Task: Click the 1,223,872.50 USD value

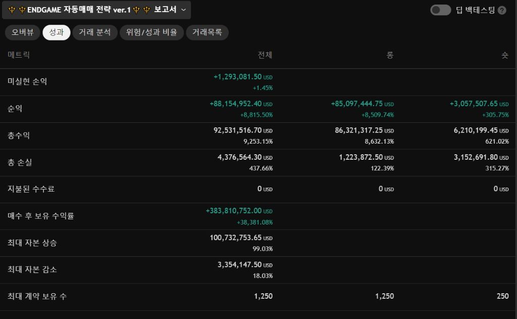Action: point(367,157)
